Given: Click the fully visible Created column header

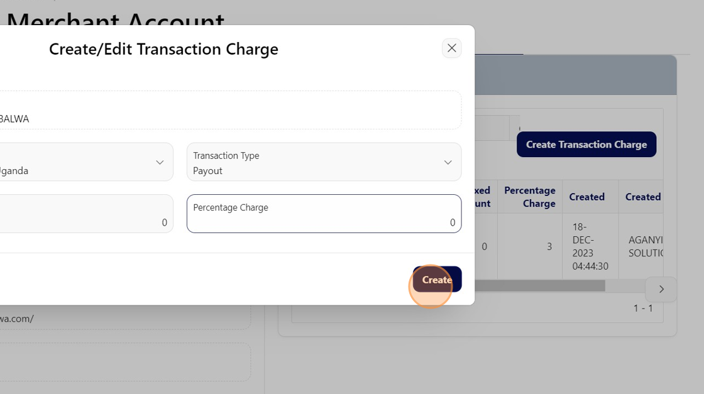Looking at the screenshot, I should point(586,197).
